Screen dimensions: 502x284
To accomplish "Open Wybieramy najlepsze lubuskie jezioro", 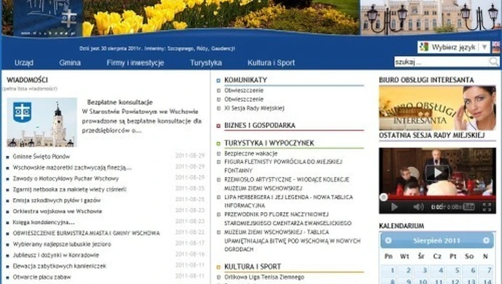I will (62, 244).
